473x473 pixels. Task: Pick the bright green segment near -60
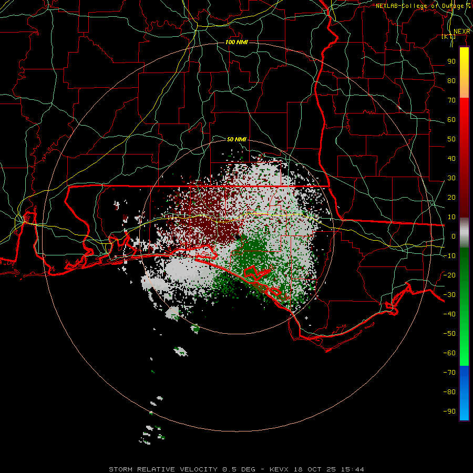464,353
